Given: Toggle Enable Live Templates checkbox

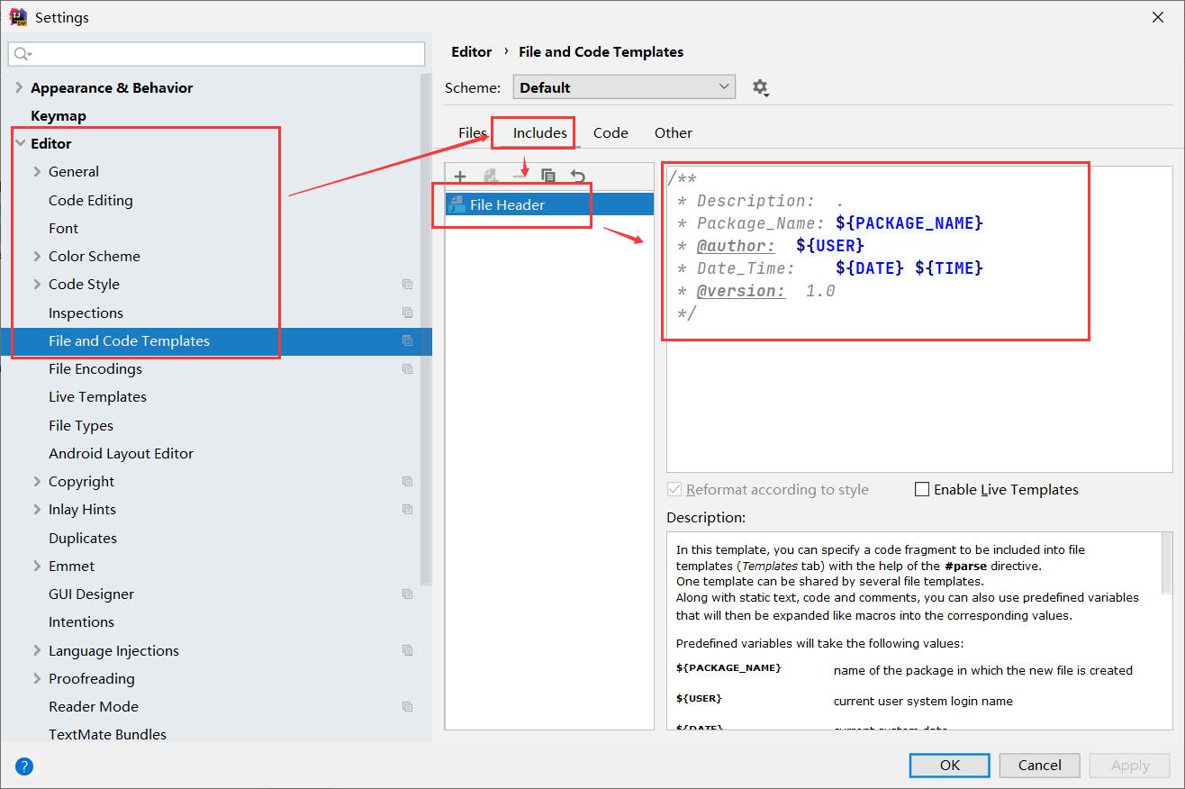Looking at the screenshot, I should [x=921, y=489].
